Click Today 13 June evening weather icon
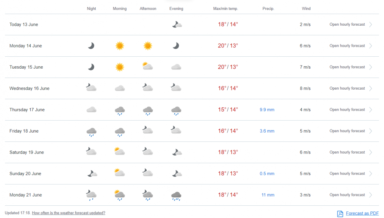Viewport: 384px width, 218px height. tap(177, 25)
